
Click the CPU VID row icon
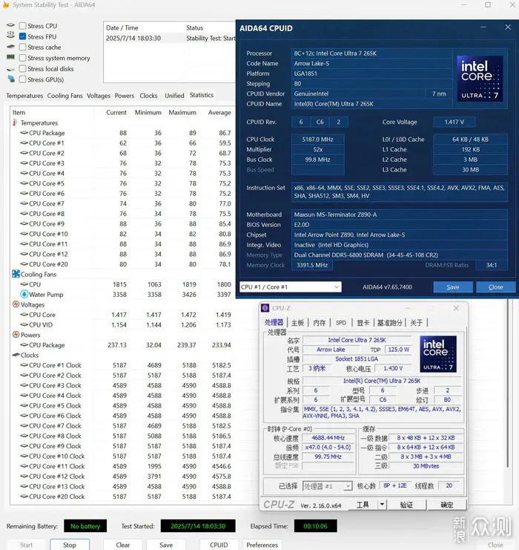pyautogui.click(x=24, y=324)
